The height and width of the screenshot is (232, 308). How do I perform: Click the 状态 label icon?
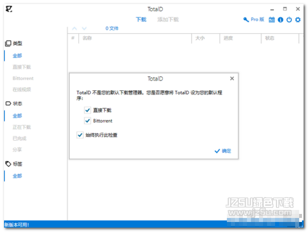[x=8, y=104]
